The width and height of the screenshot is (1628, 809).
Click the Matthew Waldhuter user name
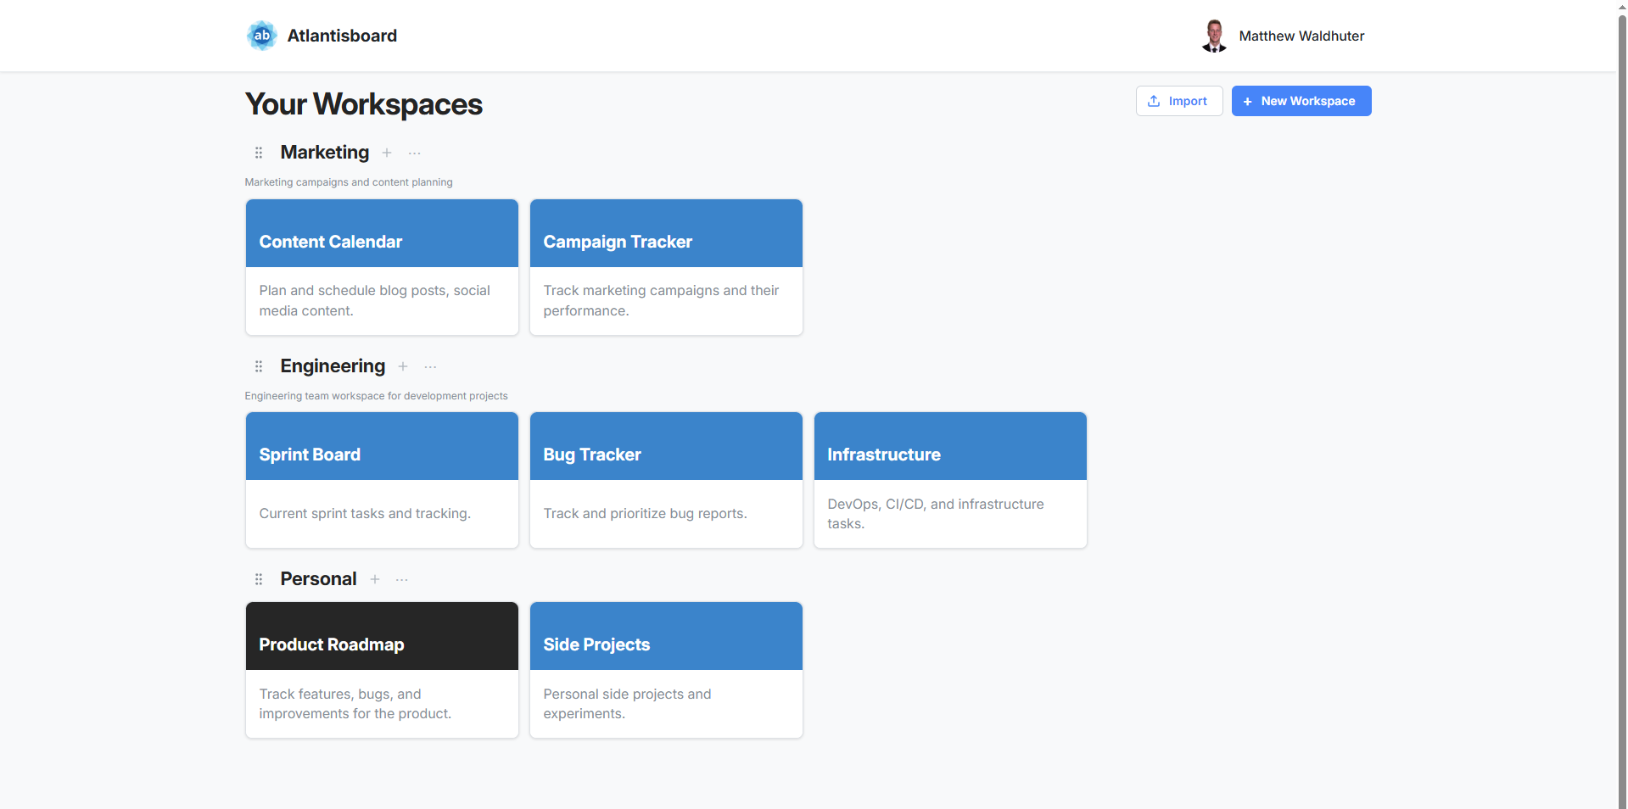(1301, 36)
